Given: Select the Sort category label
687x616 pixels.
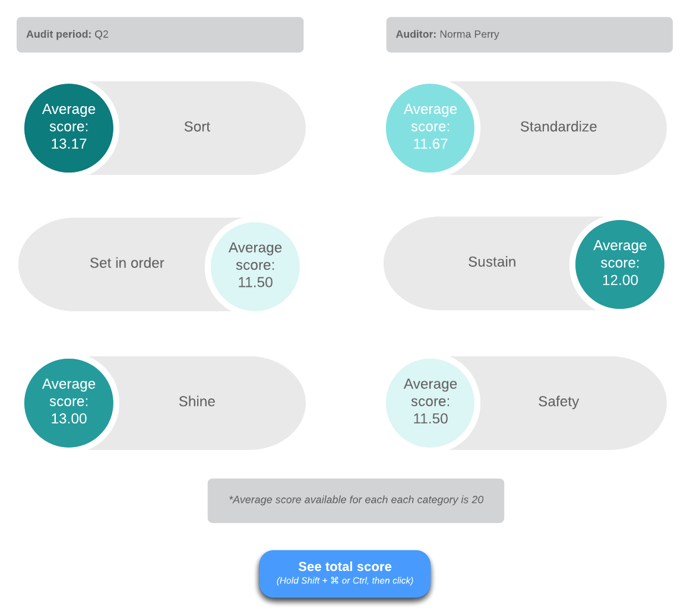Looking at the screenshot, I should point(197,127).
